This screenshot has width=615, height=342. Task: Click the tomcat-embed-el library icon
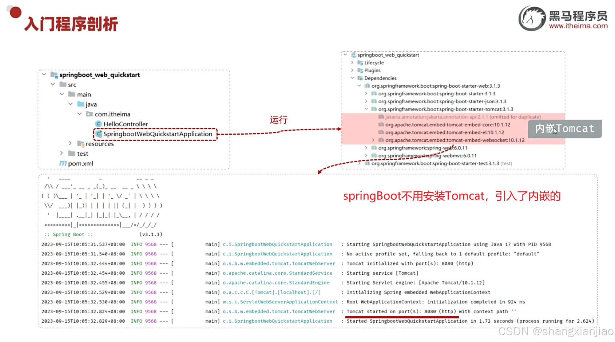[x=381, y=132]
